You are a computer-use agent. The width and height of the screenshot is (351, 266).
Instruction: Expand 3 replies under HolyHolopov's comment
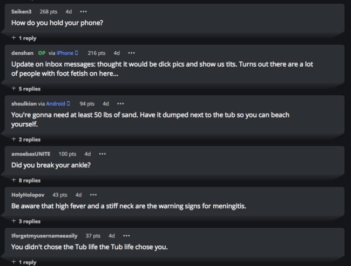tap(26, 221)
